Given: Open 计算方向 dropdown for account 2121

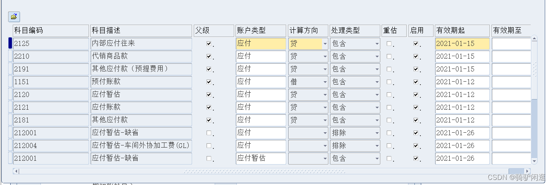Looking at the screenshot, I should click(325, 108).
